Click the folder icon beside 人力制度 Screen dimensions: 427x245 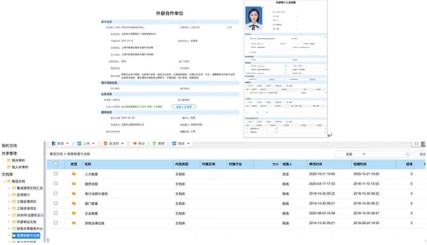[x=74, y=174]
